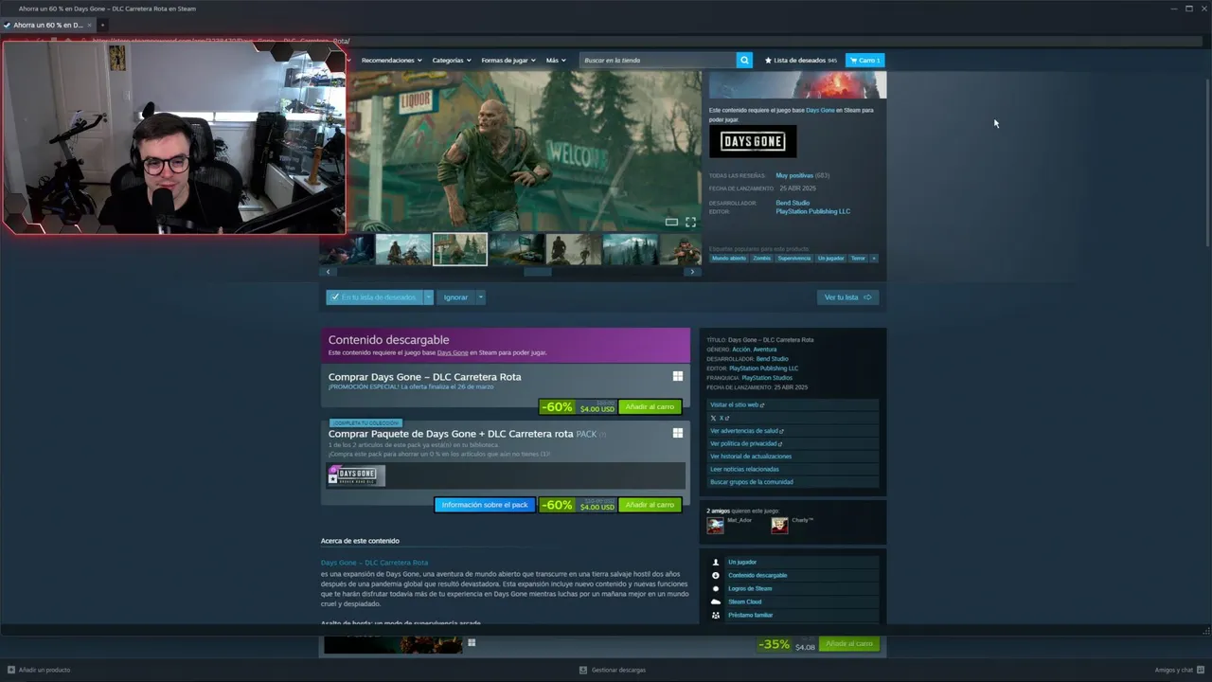Viewport: 1212px width, 682px height.
Task: Click the Days Gone base game logo image
Action: click(x=753, y=142)
